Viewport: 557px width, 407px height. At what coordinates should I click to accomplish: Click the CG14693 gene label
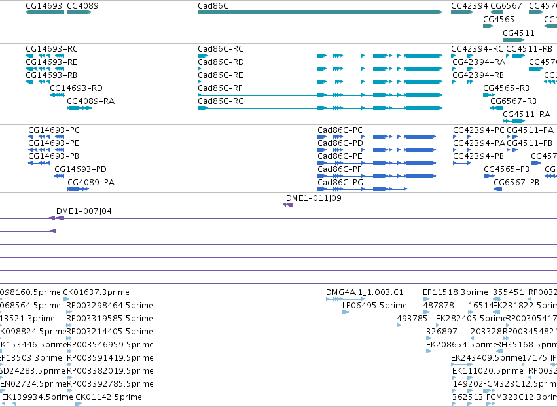click(44, 6)
